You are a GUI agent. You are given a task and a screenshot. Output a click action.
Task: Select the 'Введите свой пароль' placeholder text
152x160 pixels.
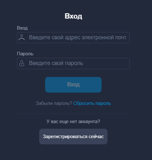point(56,63)
